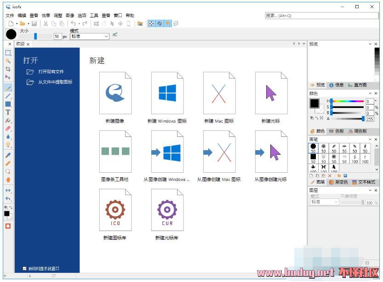Image resolution: width=383 pixels, height=282 pixels.
Task: Toggle the striped circle view button
Action: click(x=160, y=23)
